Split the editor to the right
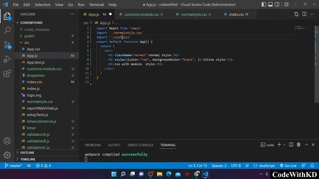Screen dimensions: 319x179 coord(305,14)
